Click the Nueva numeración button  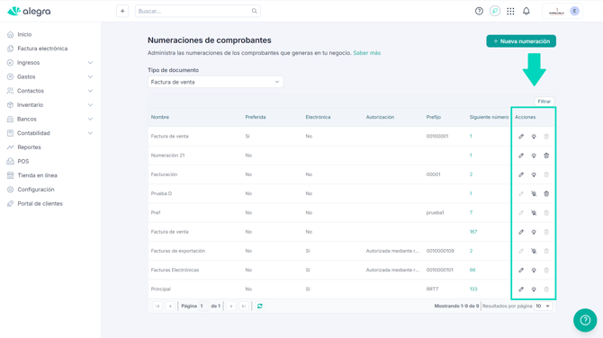(521, 41)
